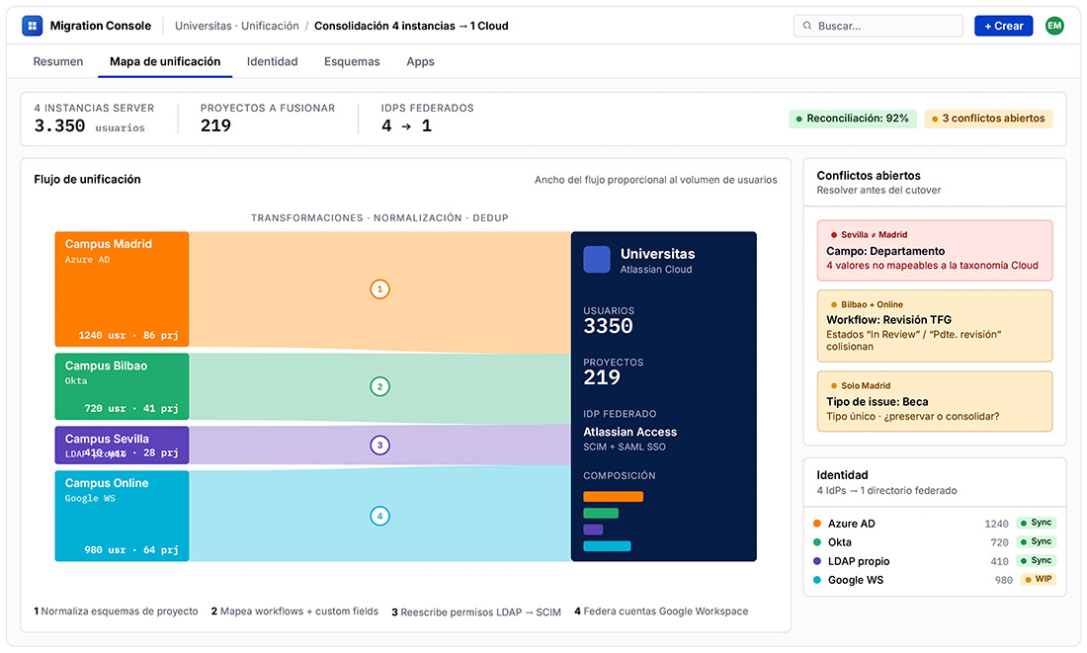Image resolution: width=1087 pixels, height=653 pixels.
Task: Click the + Crear button
Action: [1003, 26]
